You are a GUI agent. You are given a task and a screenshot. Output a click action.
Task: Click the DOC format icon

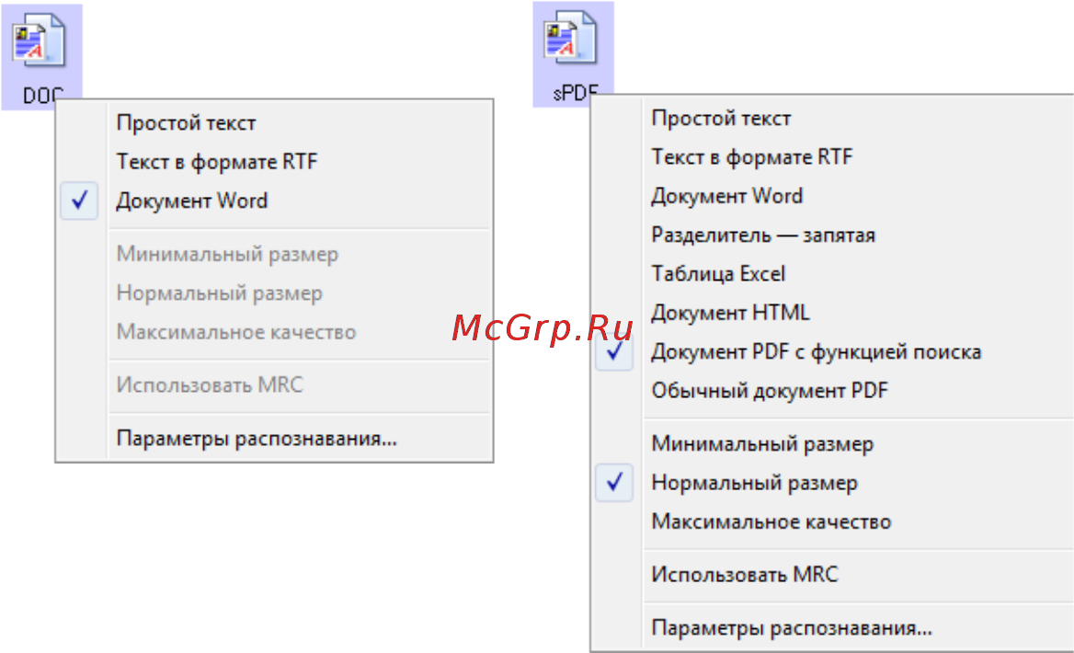coord(41,56)
